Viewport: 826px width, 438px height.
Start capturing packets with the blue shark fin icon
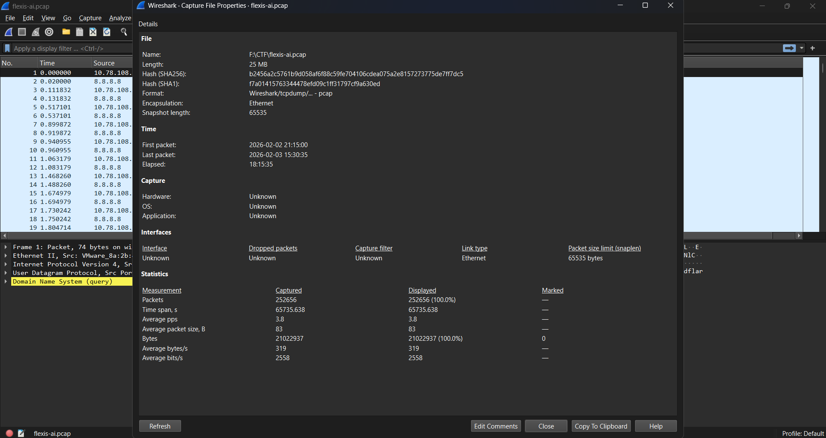click(x=9, y=32)
